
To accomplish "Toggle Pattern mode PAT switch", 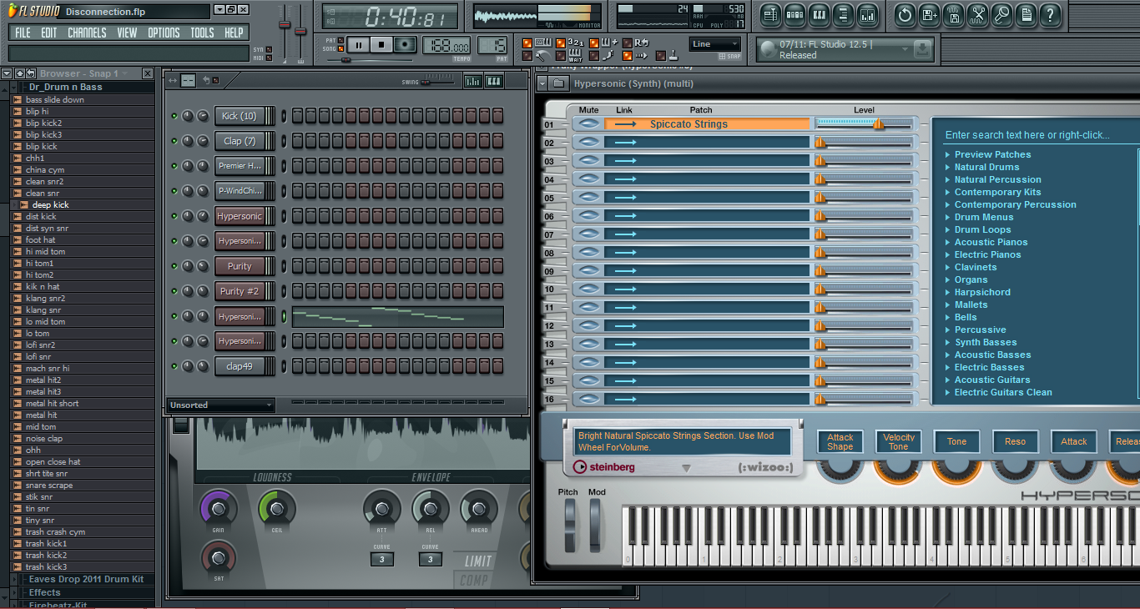I will click(340, 40).
